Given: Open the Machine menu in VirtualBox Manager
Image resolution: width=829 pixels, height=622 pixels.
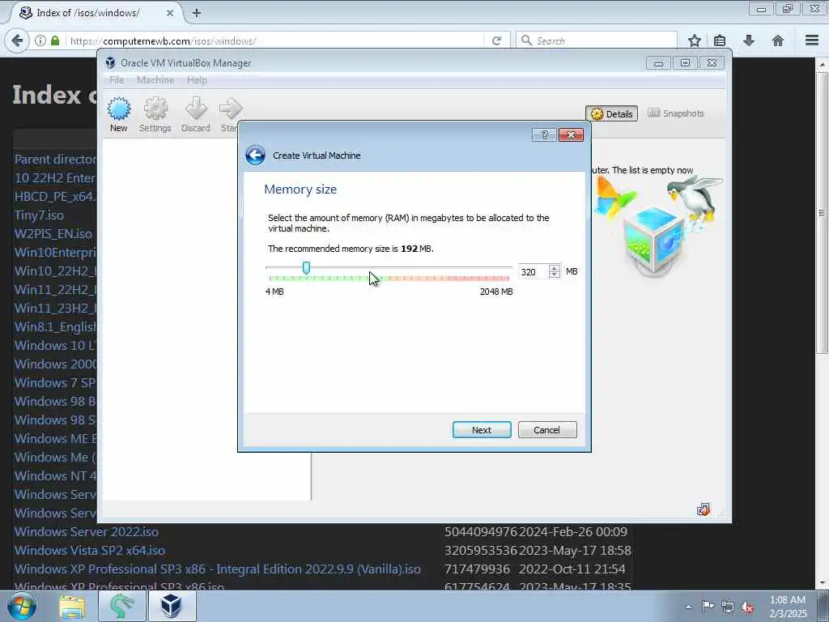Looking at the screenshot, I should coord(155,80).
